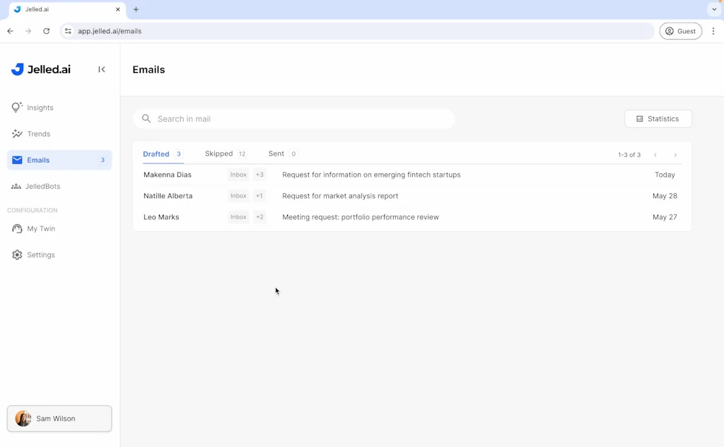The width and height of the screenshot is (724, 447).
Task: Open the Insights lightbulb icon
Action: (16, 108)
